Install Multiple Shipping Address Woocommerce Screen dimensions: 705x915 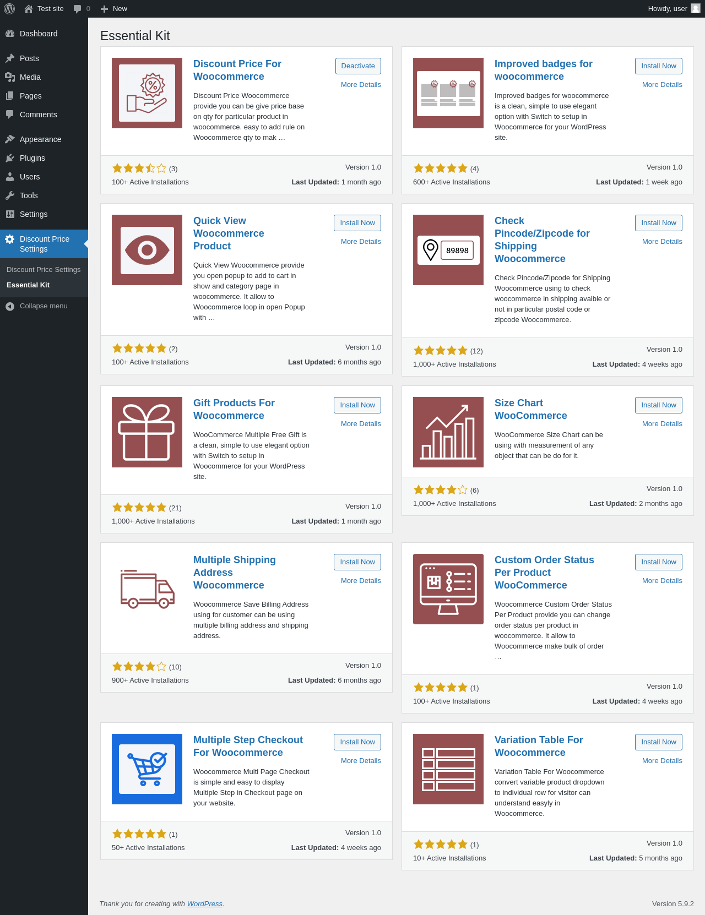coord(357,562)
